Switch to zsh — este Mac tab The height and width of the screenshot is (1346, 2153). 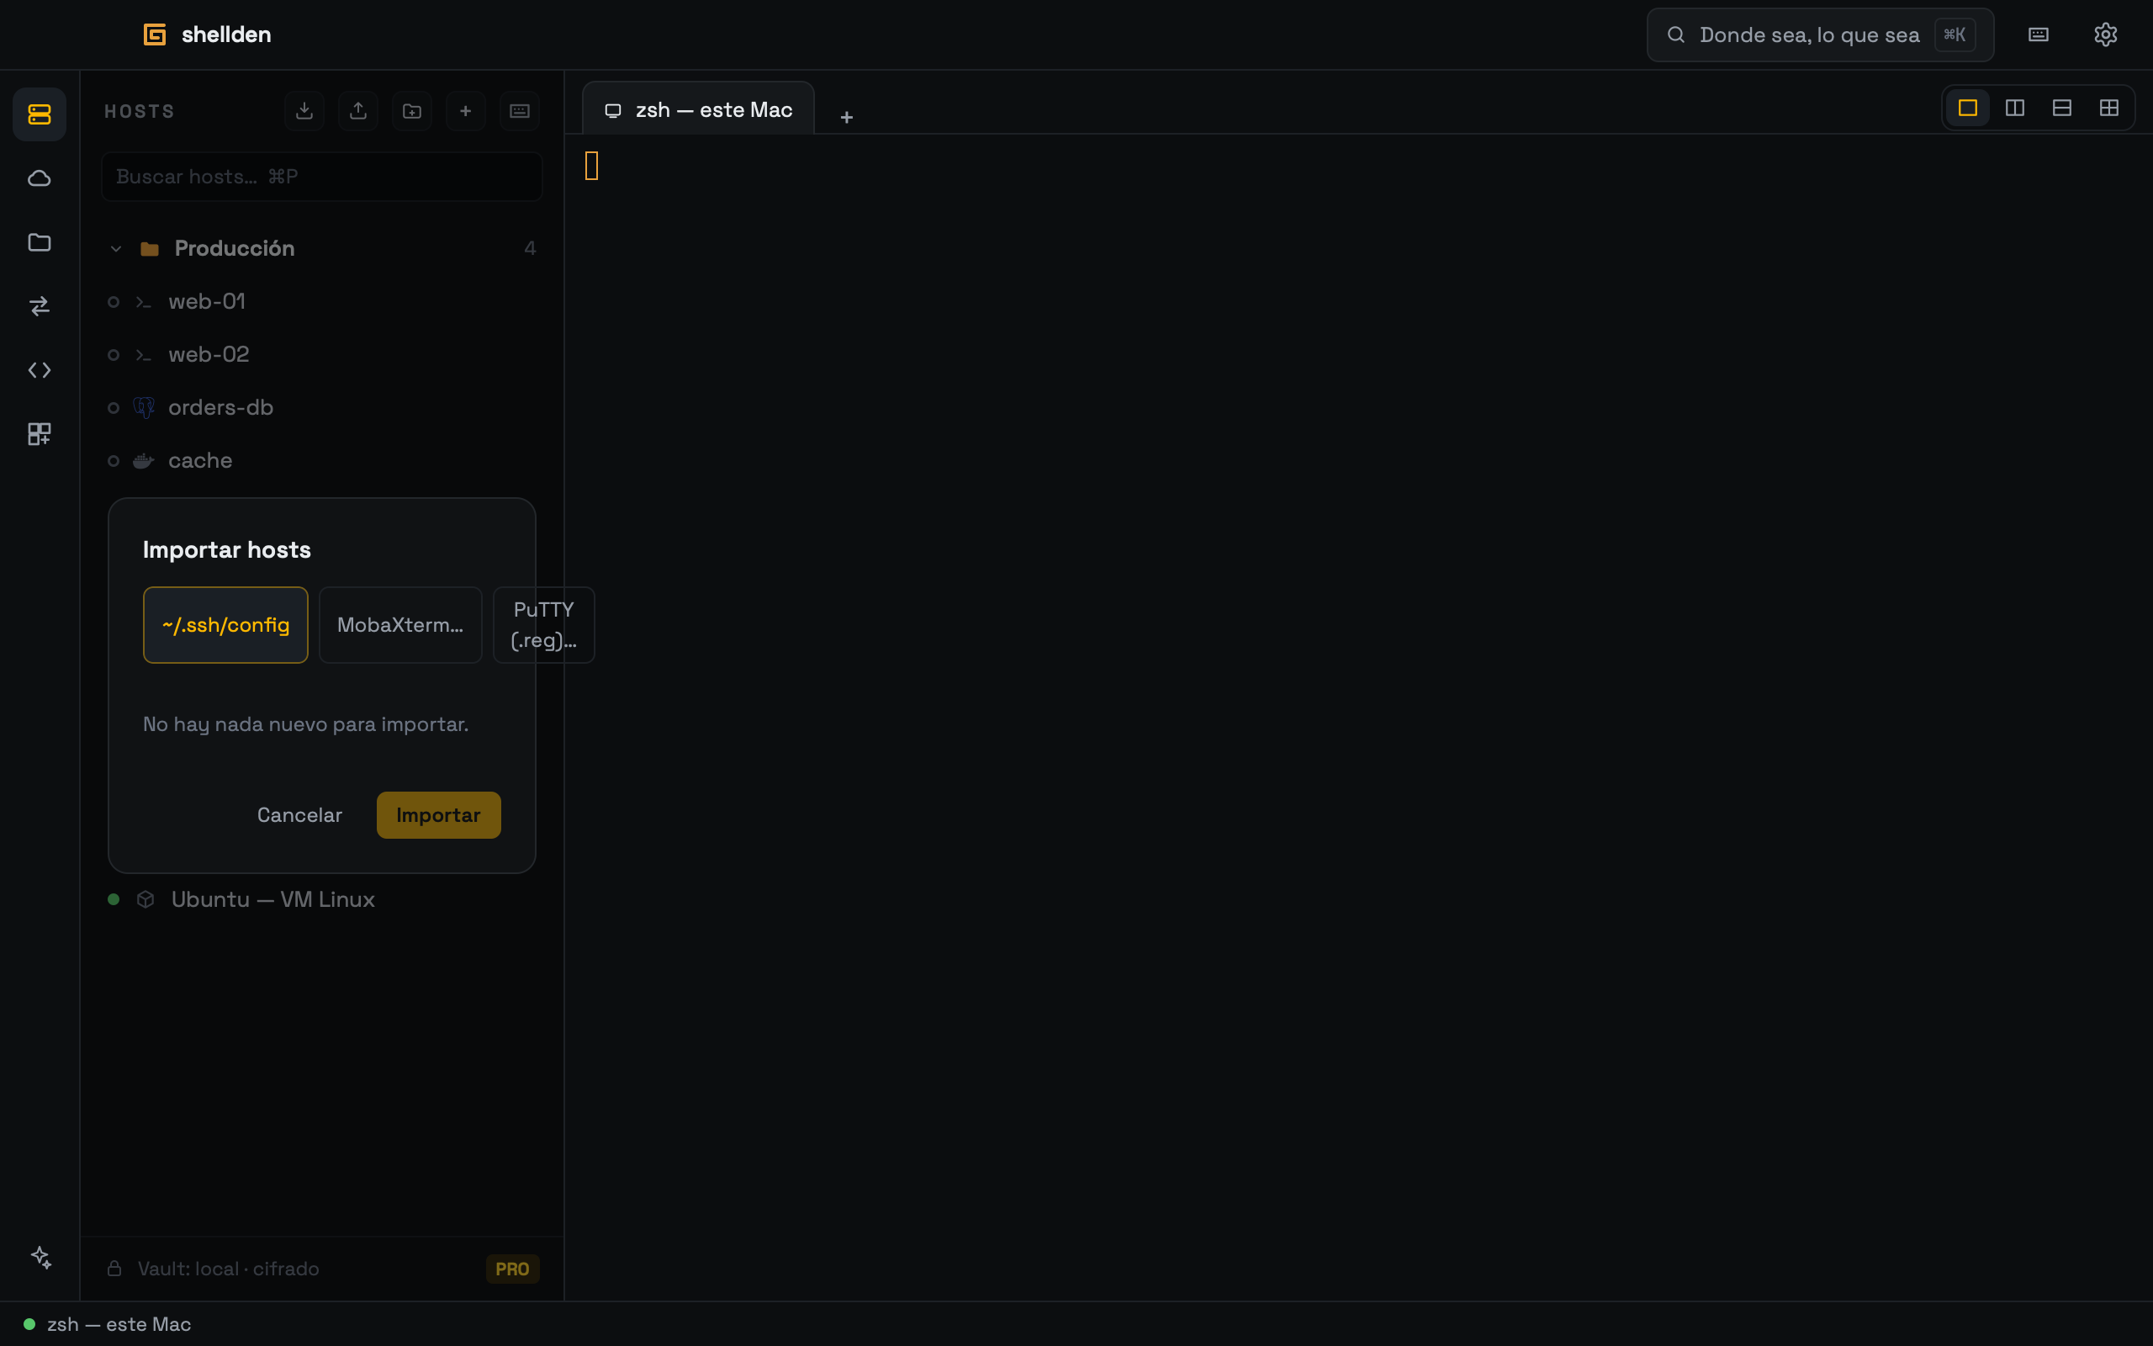coord(698,109)
